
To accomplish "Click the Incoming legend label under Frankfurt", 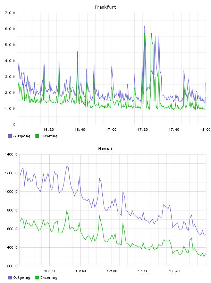I will tap(49, 136).
